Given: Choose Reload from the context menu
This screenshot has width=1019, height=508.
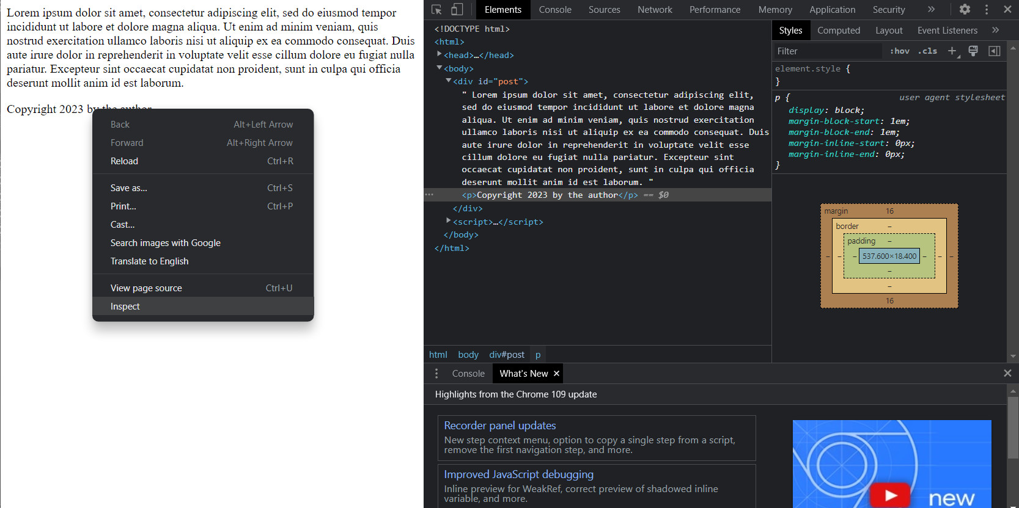Looking at the screenshot, I should (203, 161).
